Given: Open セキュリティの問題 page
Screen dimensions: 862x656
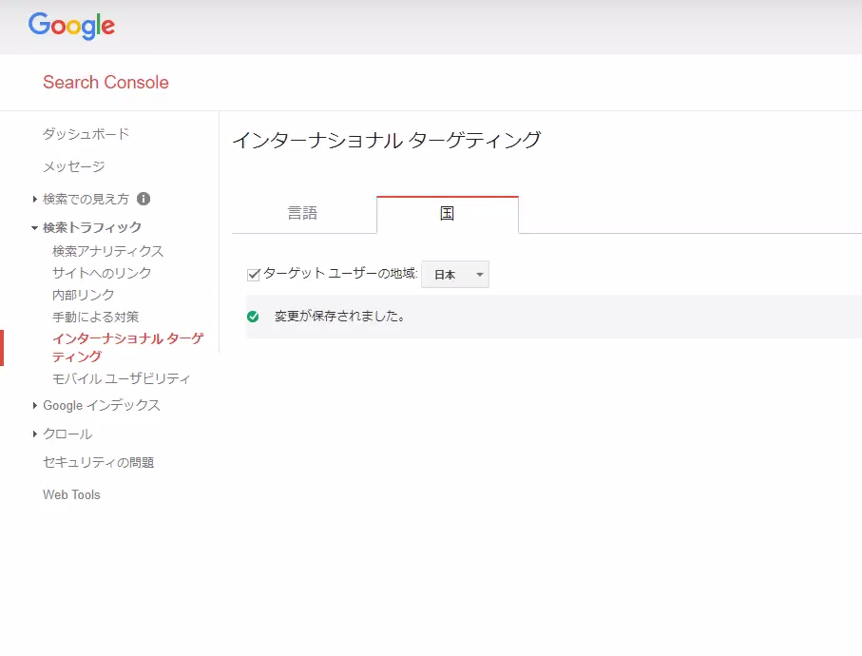Looking at the screenshot, I should [99, 462].
